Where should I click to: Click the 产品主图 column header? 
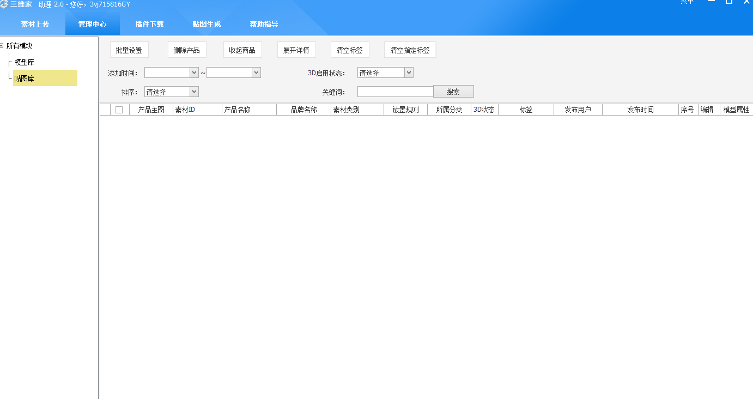151,110
